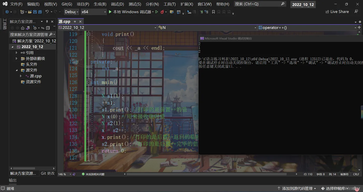
Task: Click the switch views icon in Solution Explorer
Action: 28,28
